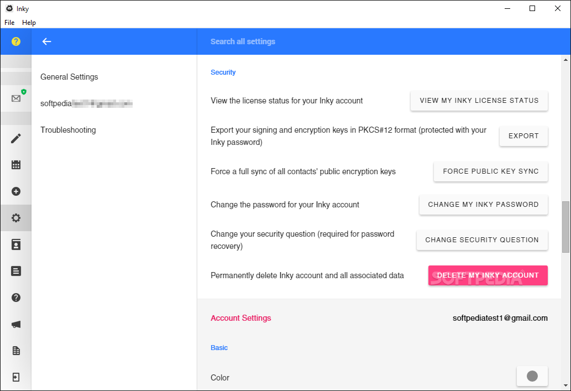Click the sign-out door icon
Viewport: 571px width, 391px height.
click(16, 377)
